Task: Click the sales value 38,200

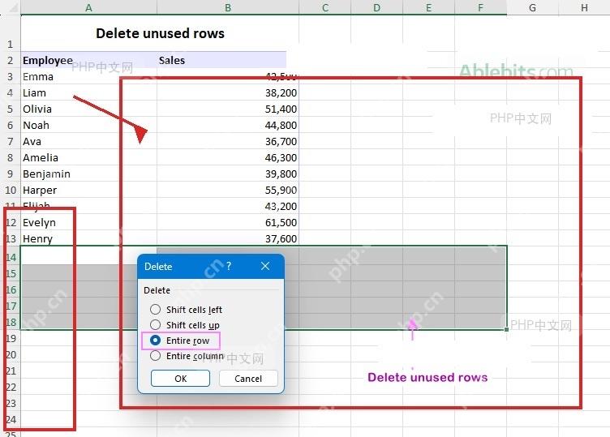Action: click(x=228, y=93)
